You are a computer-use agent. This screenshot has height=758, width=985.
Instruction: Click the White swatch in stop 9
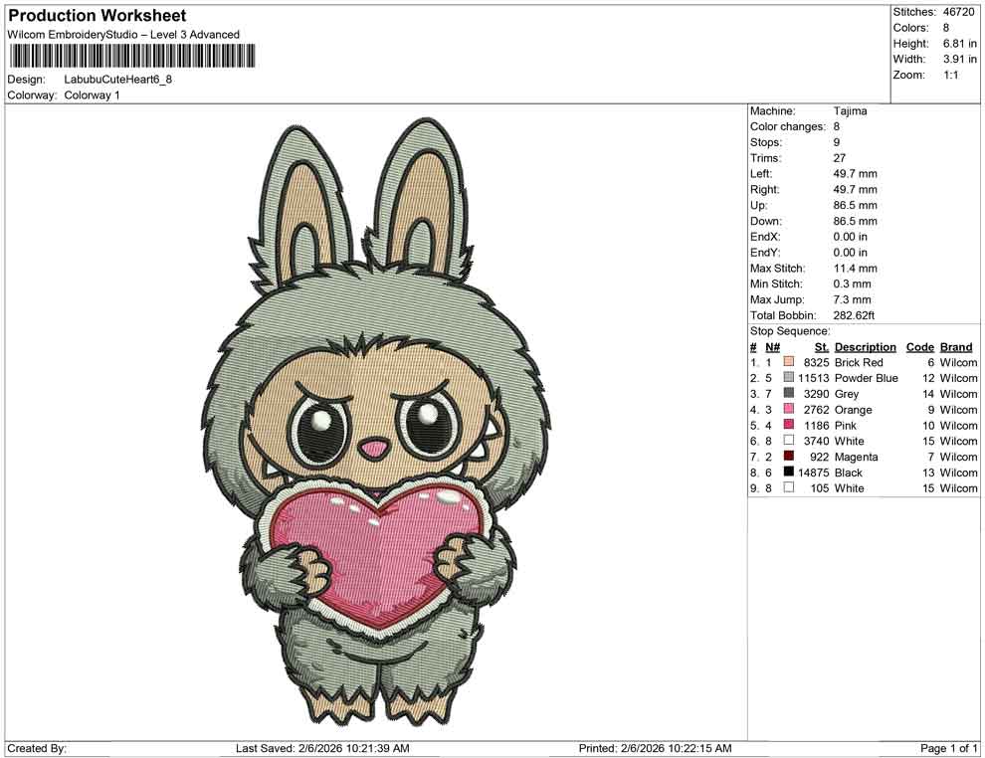(x=788, y=488)
